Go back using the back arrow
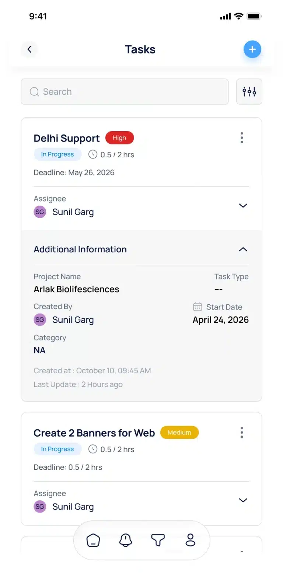Screen dimensions: 283x577 click(x=29, y=49)
